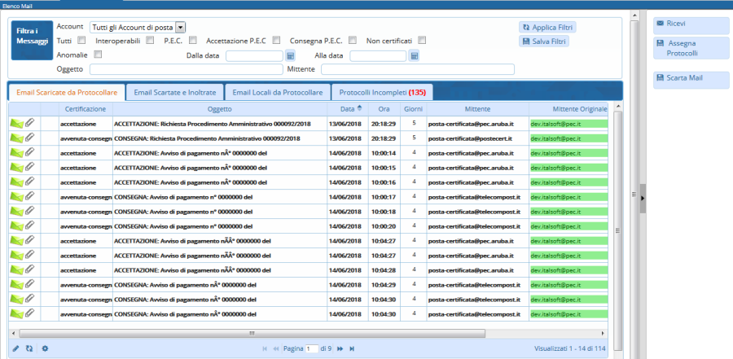This screenshot has width=733, height=359.
Task: Open the Alla data calendar picker
Action: tap(414, 56)
